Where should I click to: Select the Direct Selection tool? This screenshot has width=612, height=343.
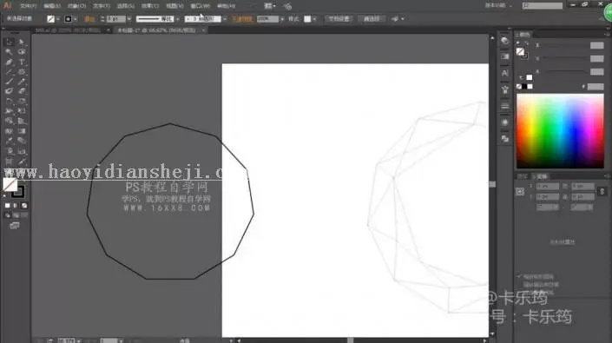coord(22,43)
